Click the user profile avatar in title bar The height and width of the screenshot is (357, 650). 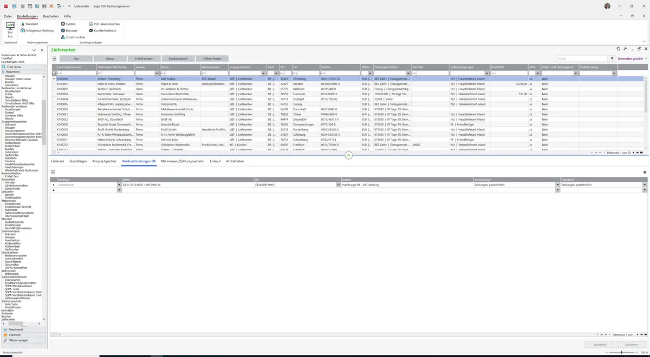607,5
